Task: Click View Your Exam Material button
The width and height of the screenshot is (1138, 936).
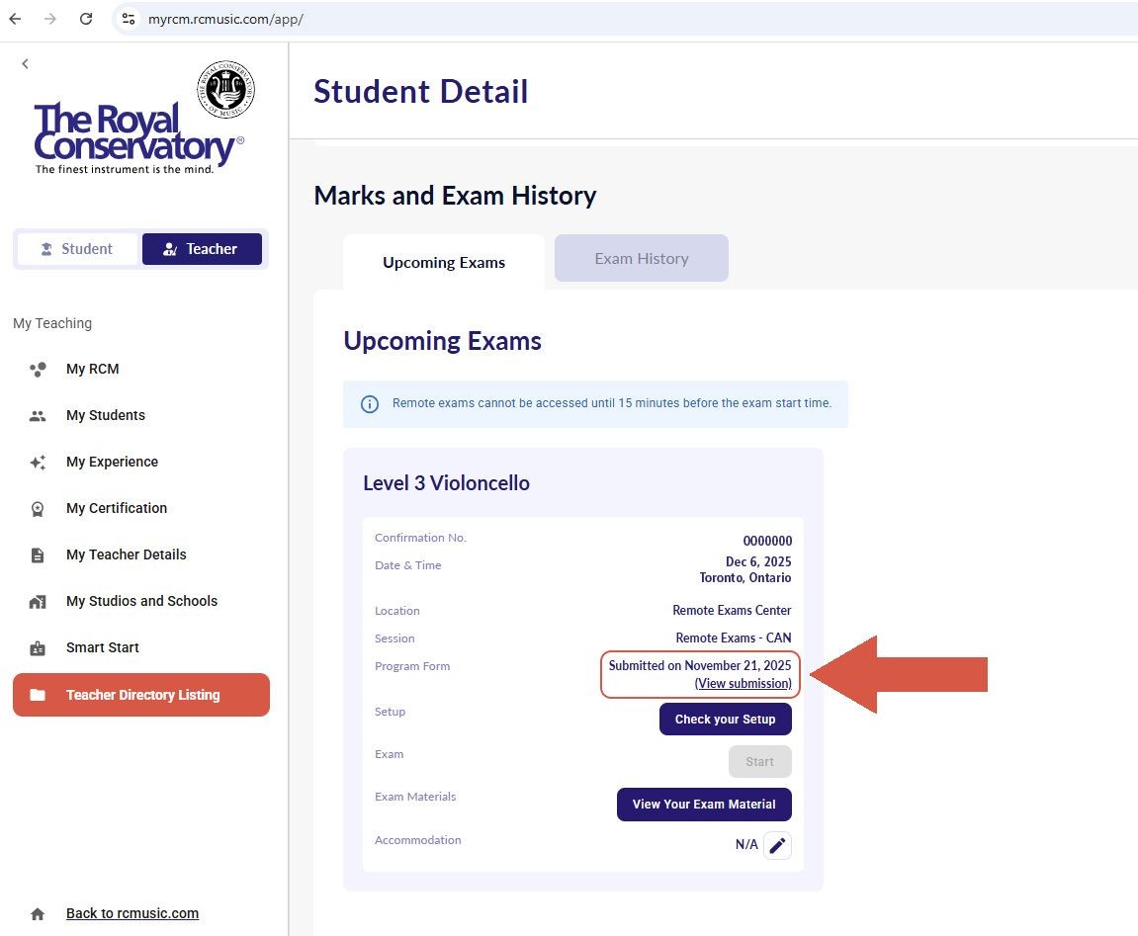Action: point(704,805)
